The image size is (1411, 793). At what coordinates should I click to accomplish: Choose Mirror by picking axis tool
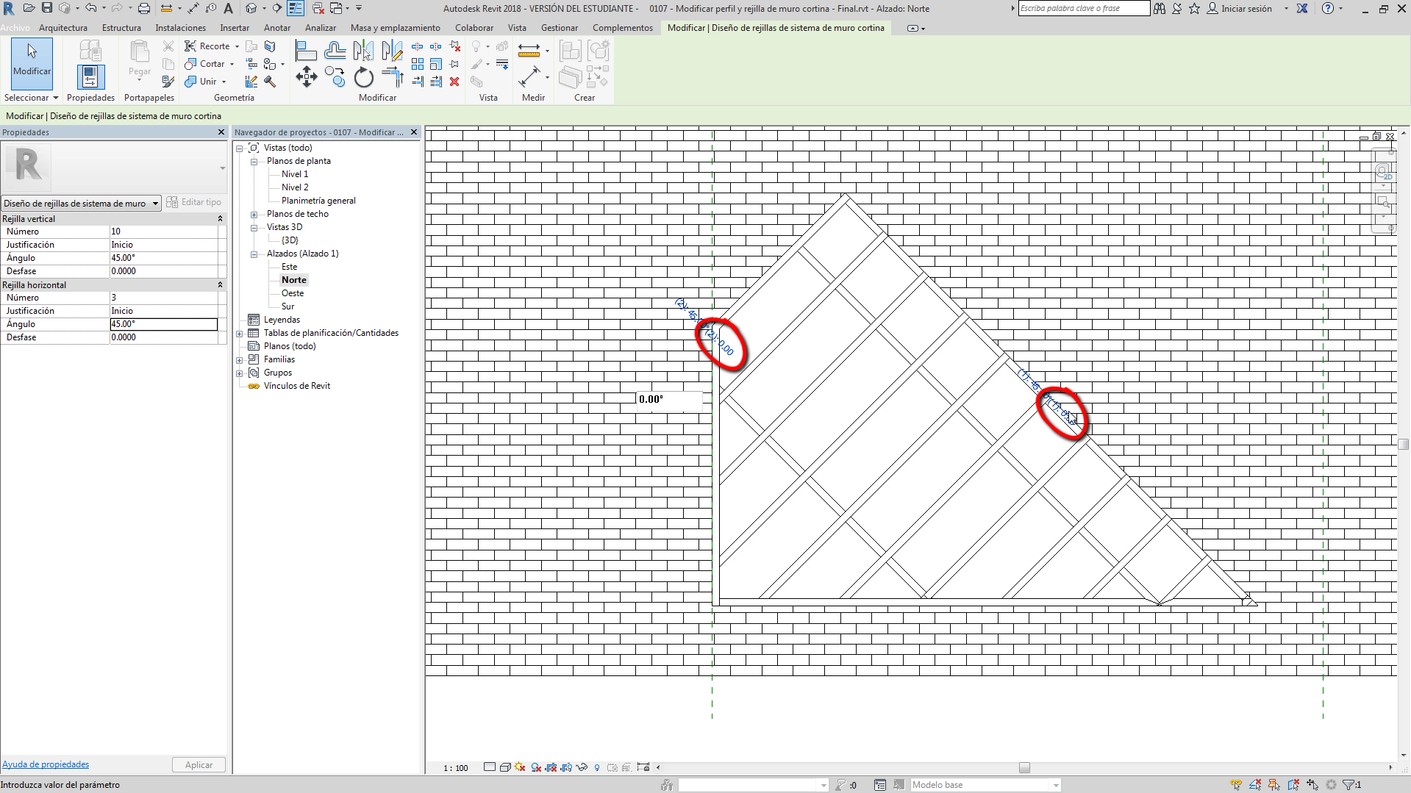[x=363, y=50]
